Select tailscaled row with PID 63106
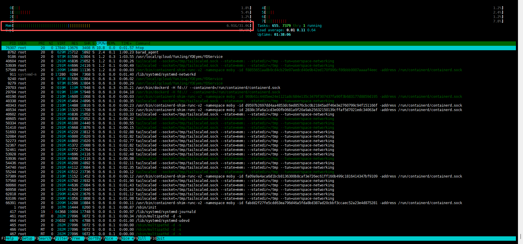523x244 pixels. tap(259, 199)
